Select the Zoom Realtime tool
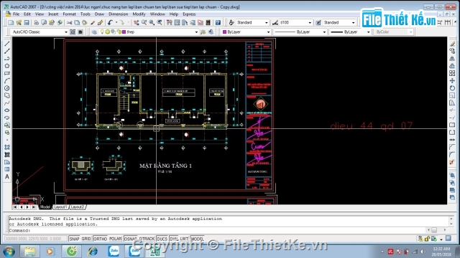The height and width of the screenshot is (258, 460). point(144,22)
